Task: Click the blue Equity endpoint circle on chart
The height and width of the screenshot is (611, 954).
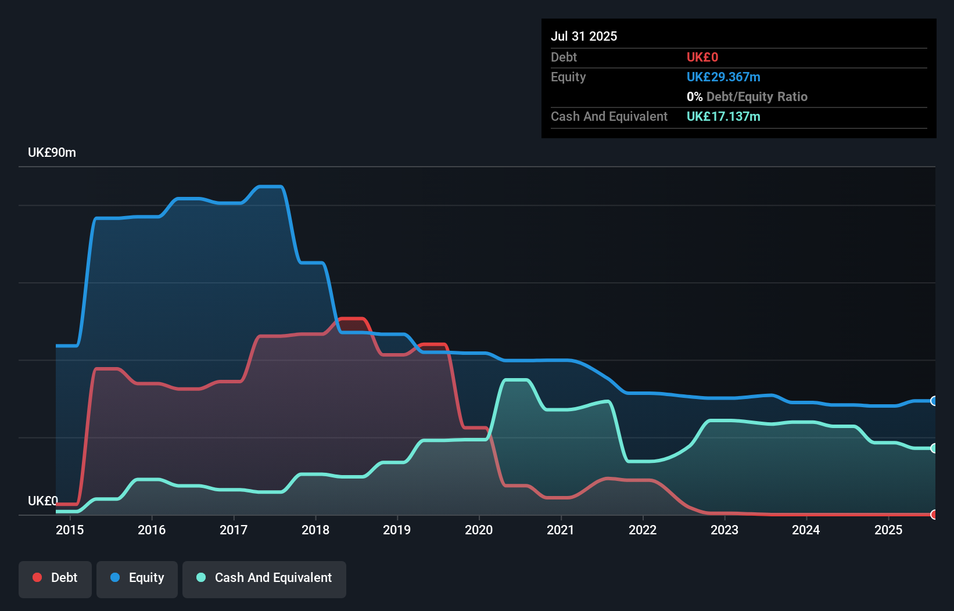Action: coord(933,401)
